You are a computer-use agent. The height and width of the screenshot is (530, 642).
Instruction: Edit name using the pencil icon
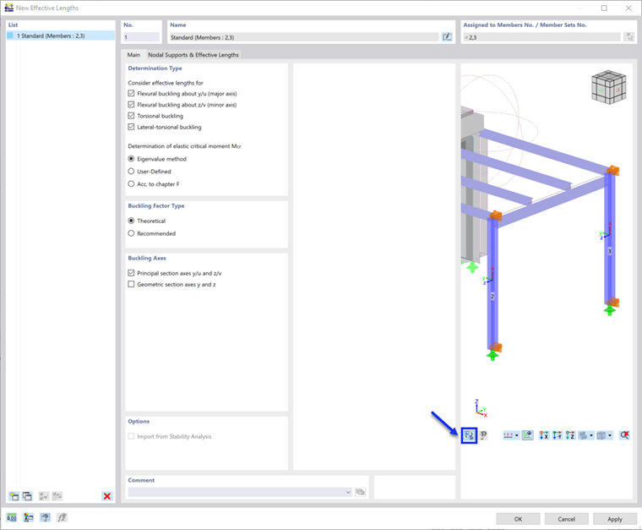[447, 37]
